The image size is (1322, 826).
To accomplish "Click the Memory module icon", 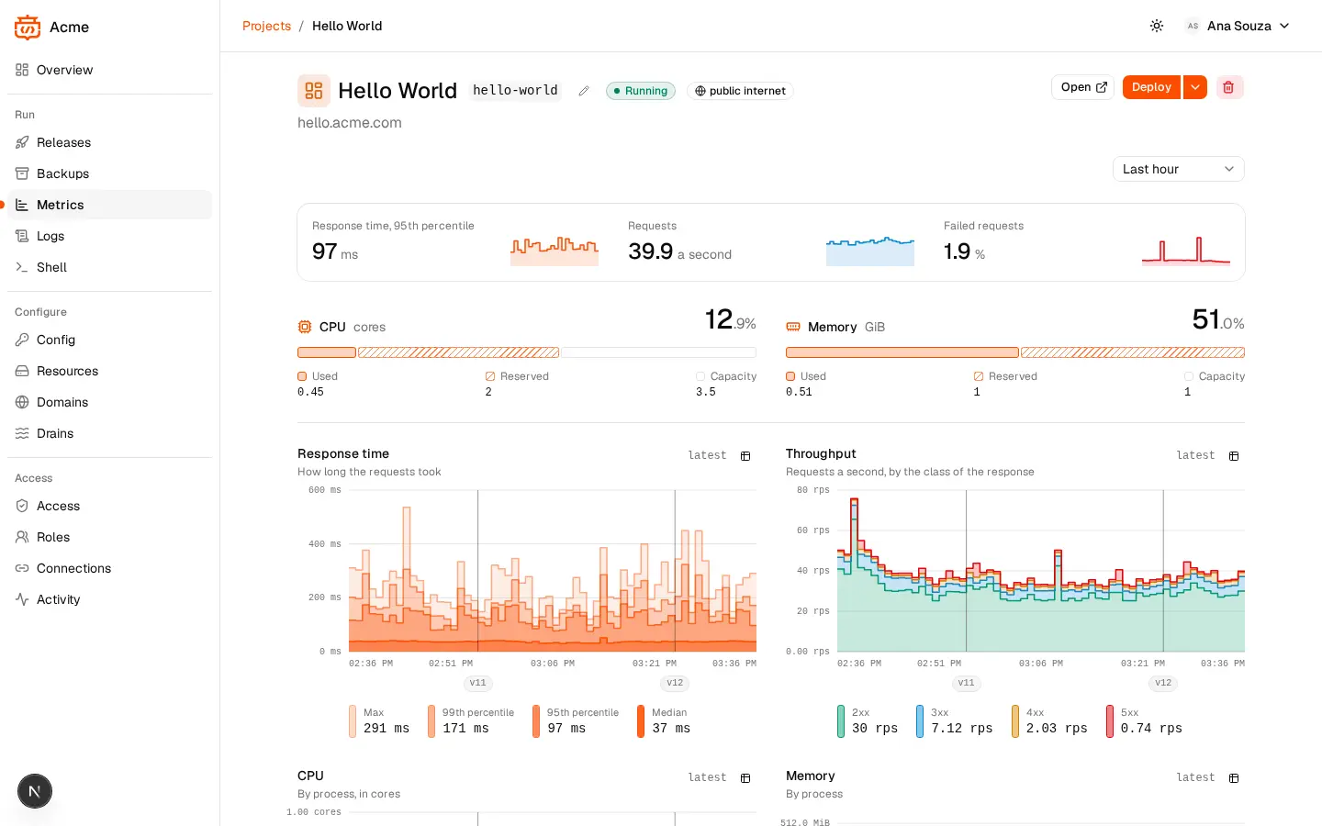I will (x=793, y=327).
